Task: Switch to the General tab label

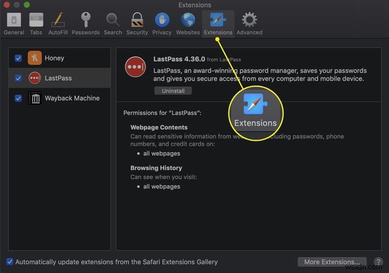Action: pyautogui.click(x=14, y=32)
